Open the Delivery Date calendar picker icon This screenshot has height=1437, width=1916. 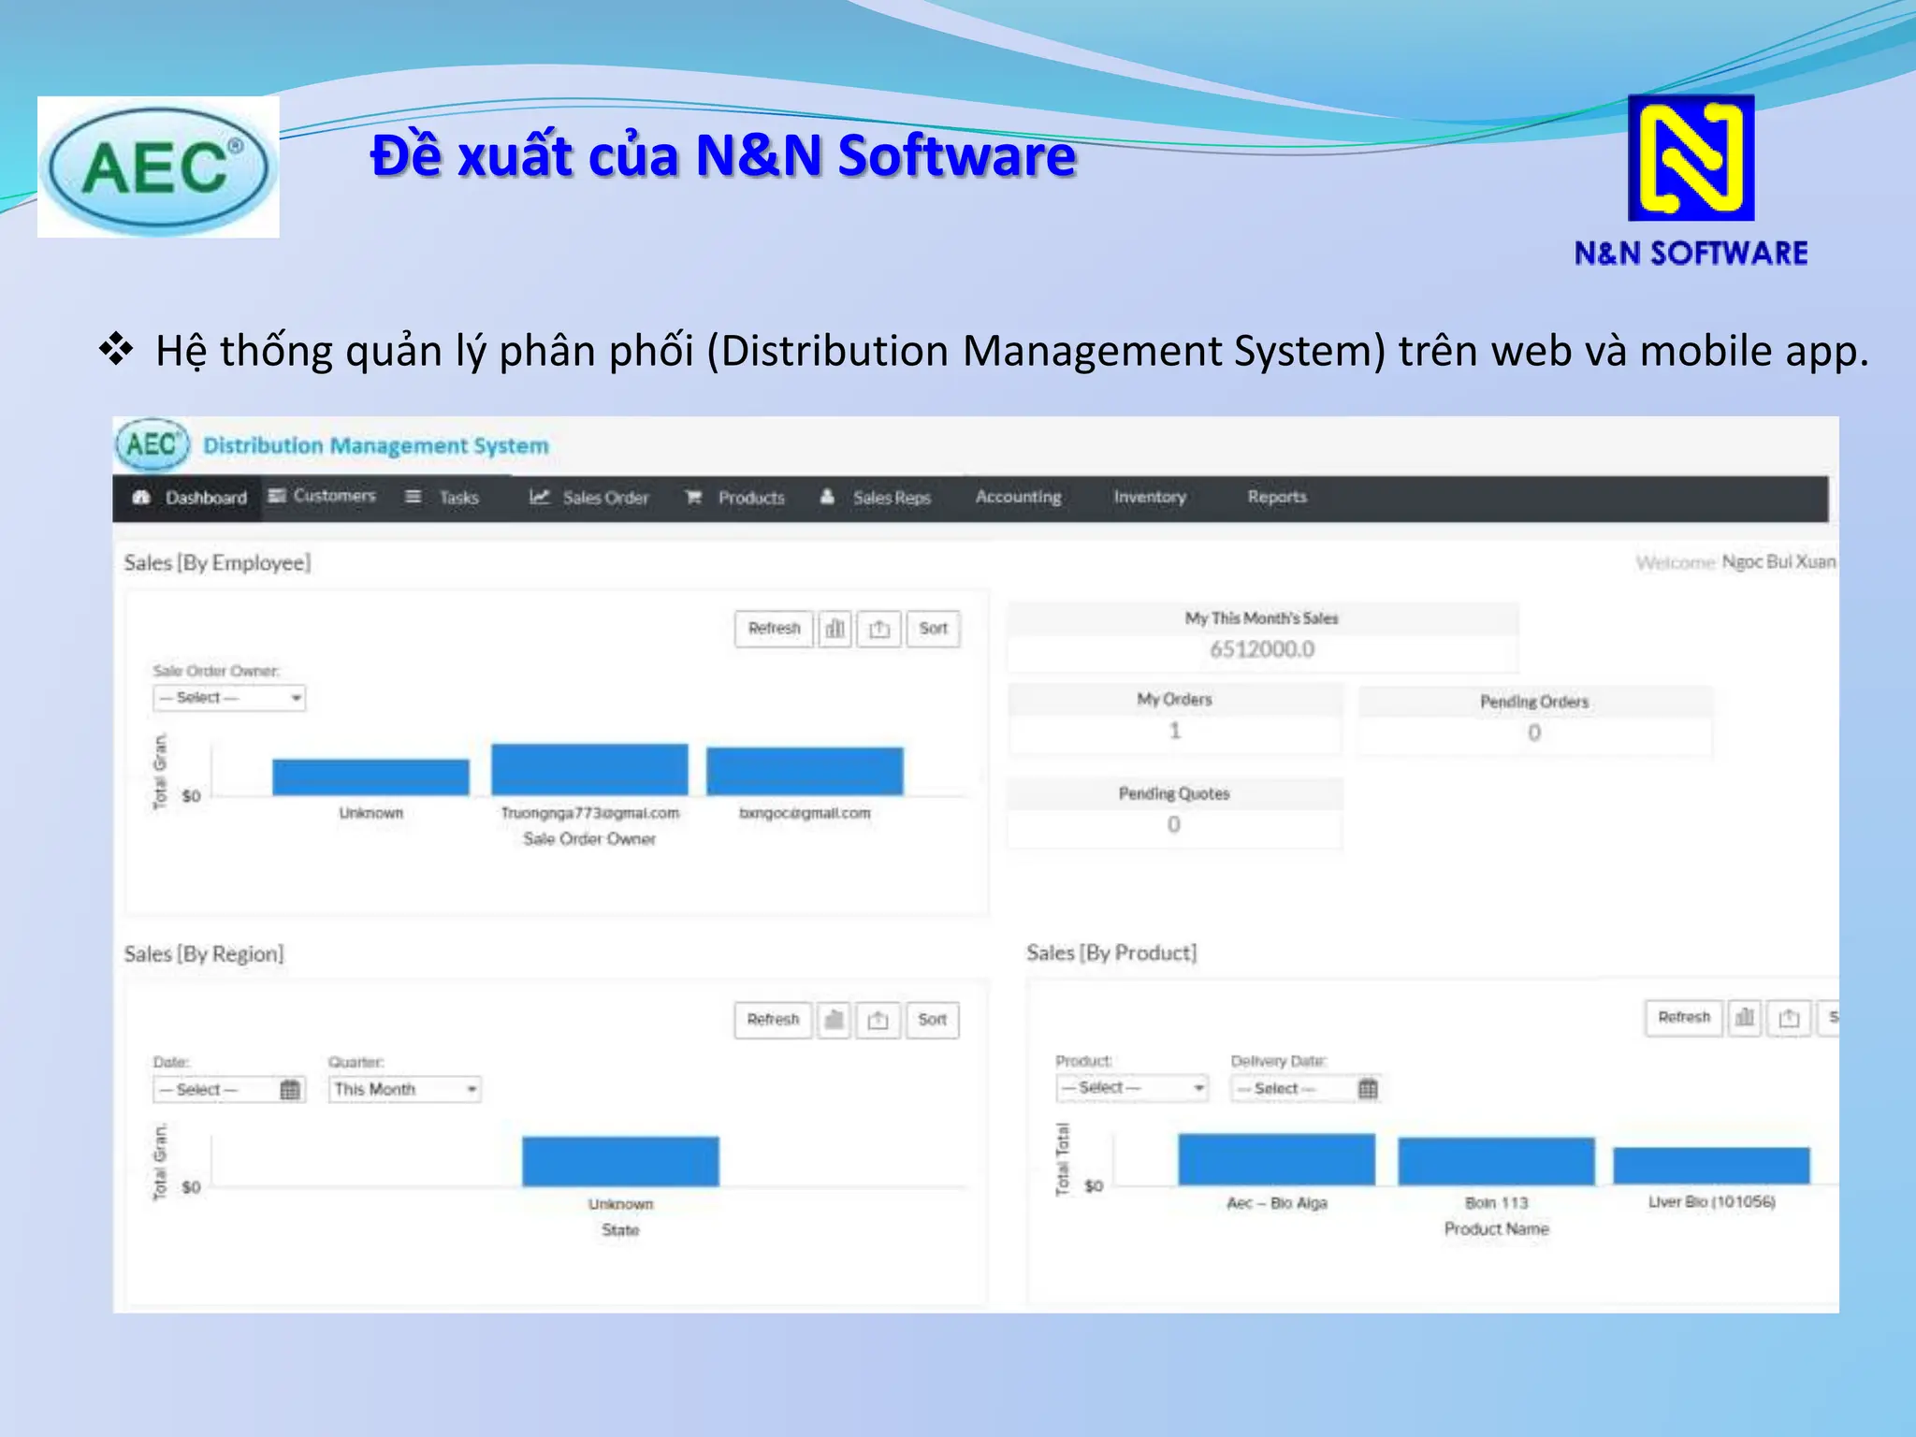[x=1368, y=1088]
